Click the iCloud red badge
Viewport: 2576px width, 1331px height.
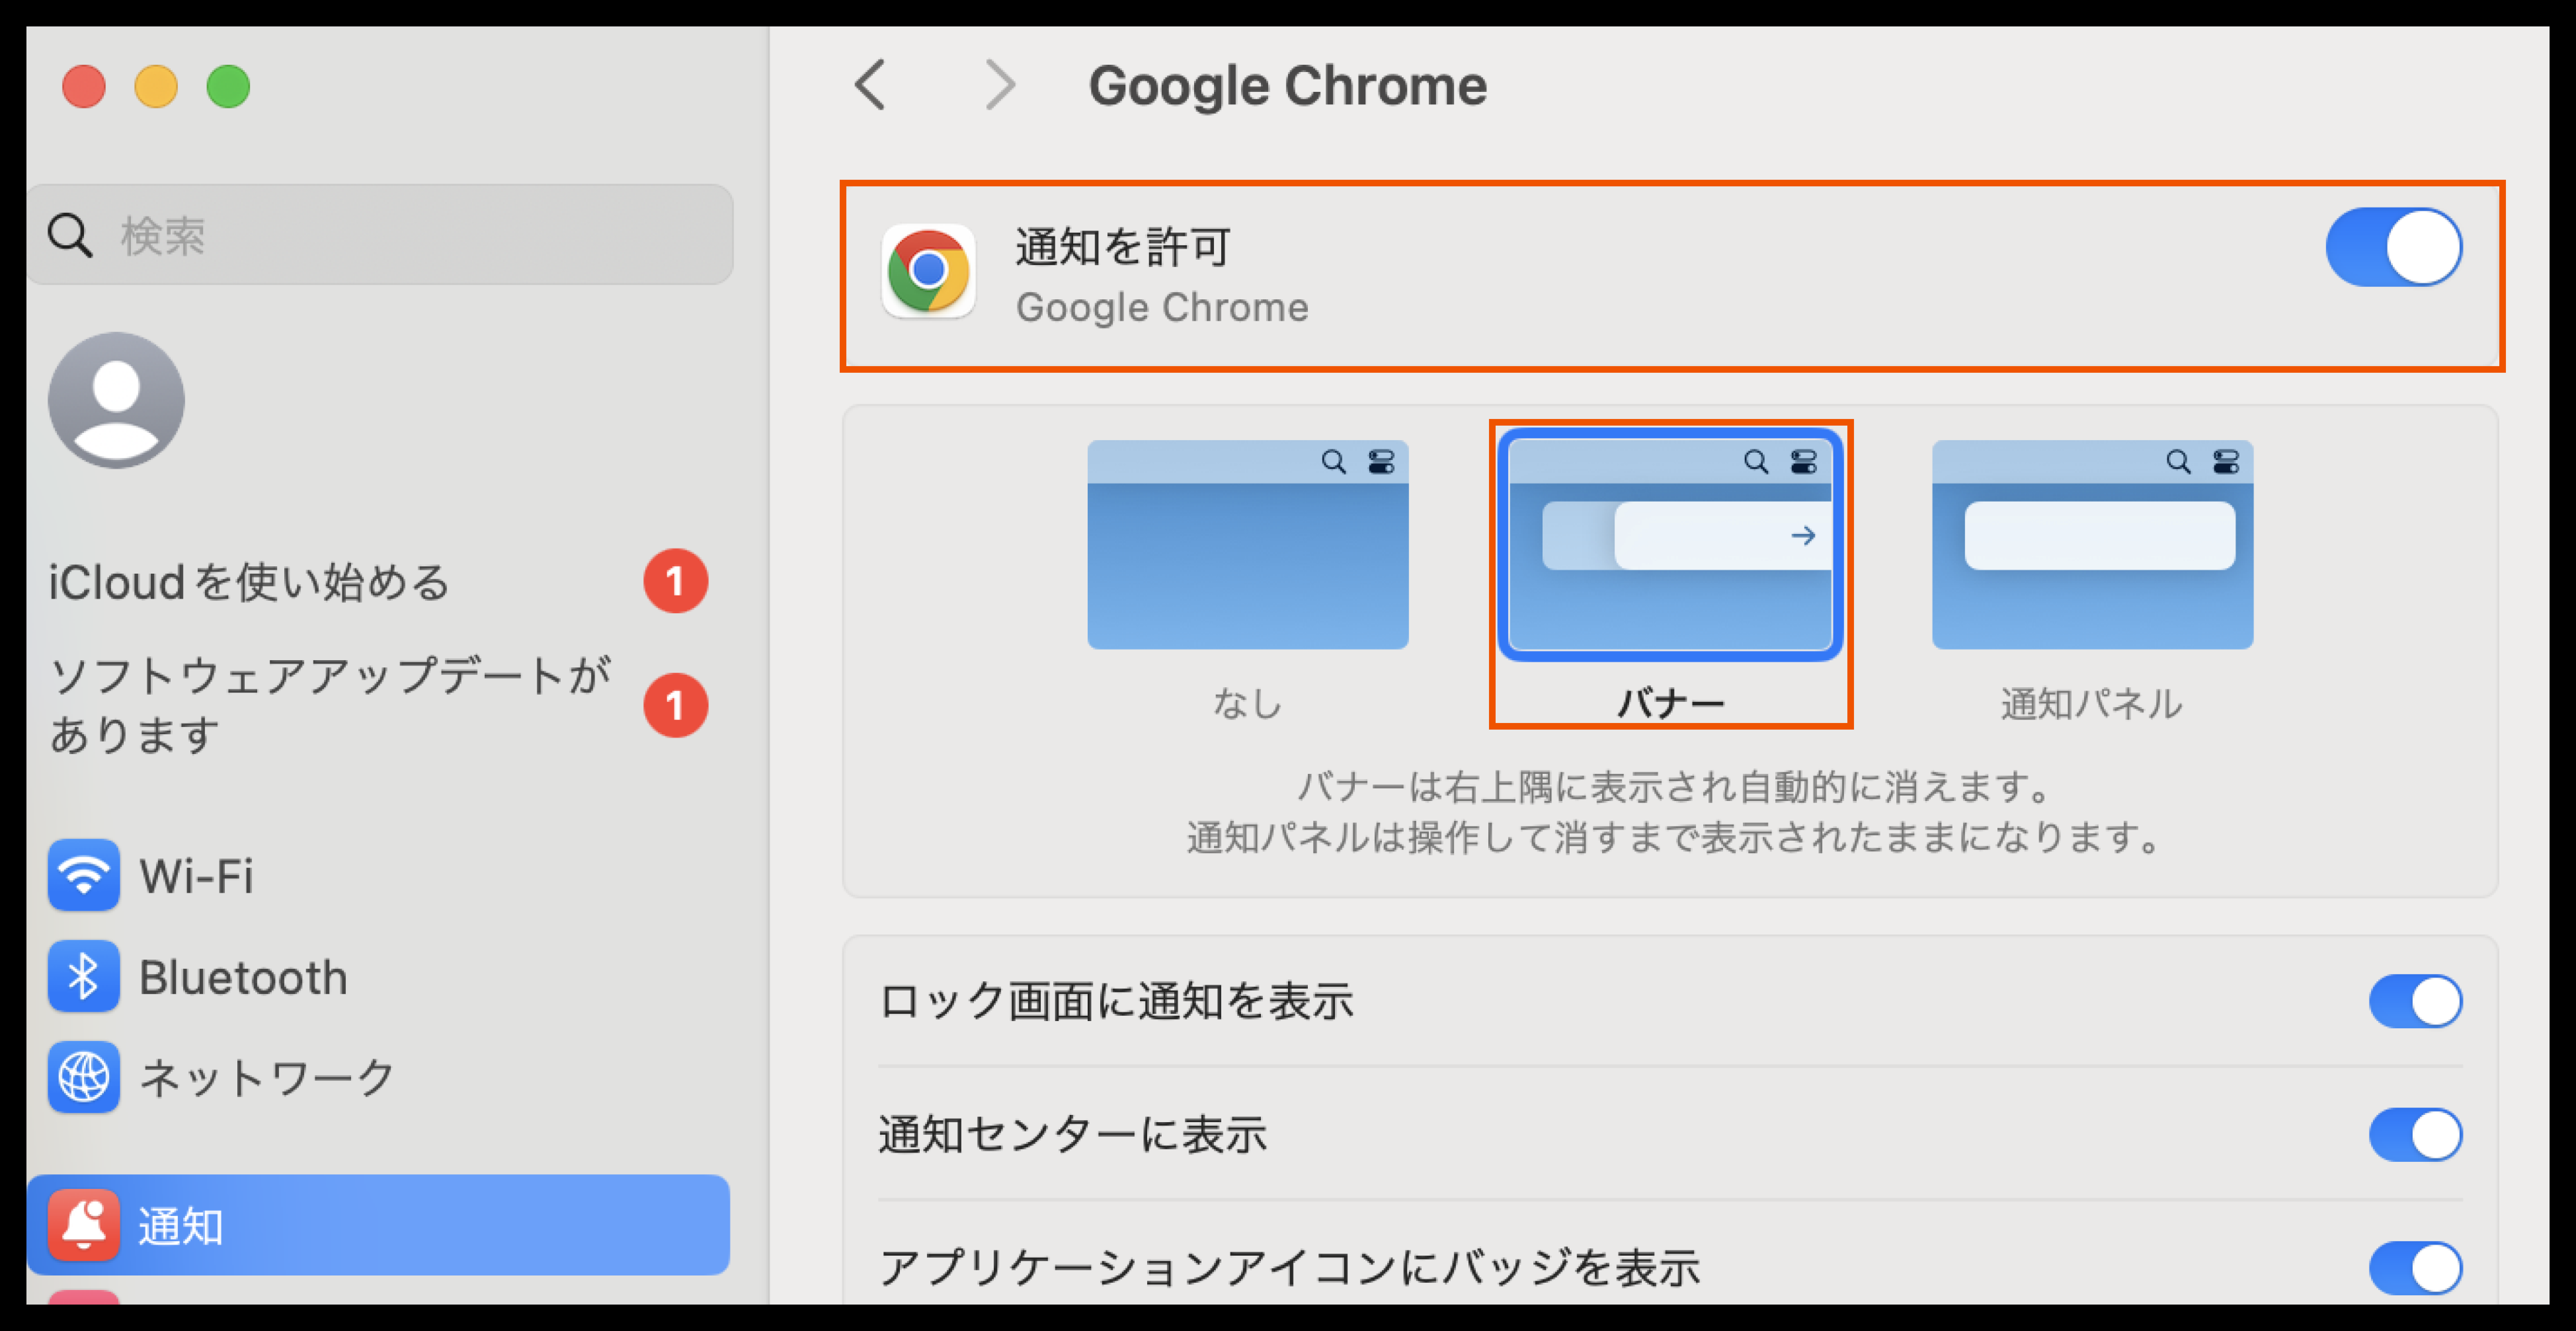(x=675, y=581)
